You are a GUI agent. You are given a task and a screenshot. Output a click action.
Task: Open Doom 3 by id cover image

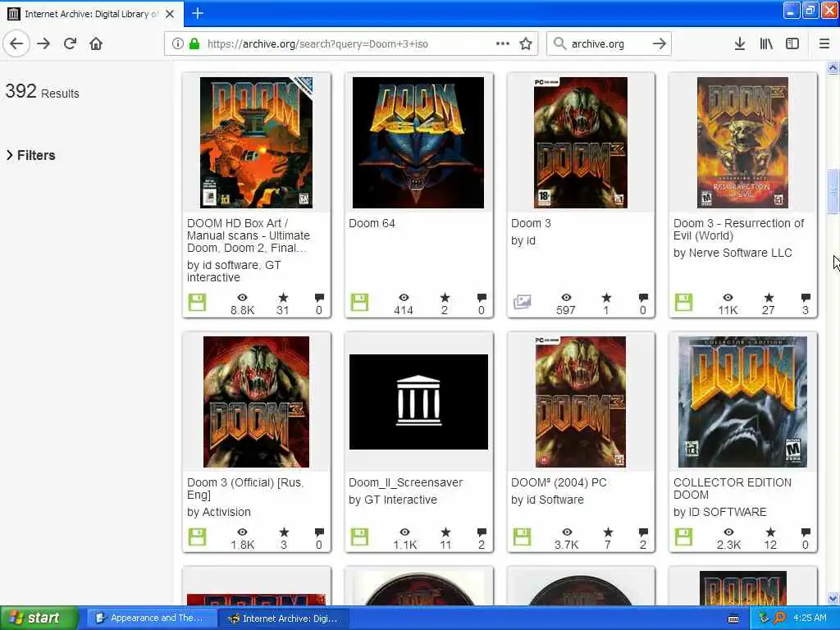tap(581, 143)
